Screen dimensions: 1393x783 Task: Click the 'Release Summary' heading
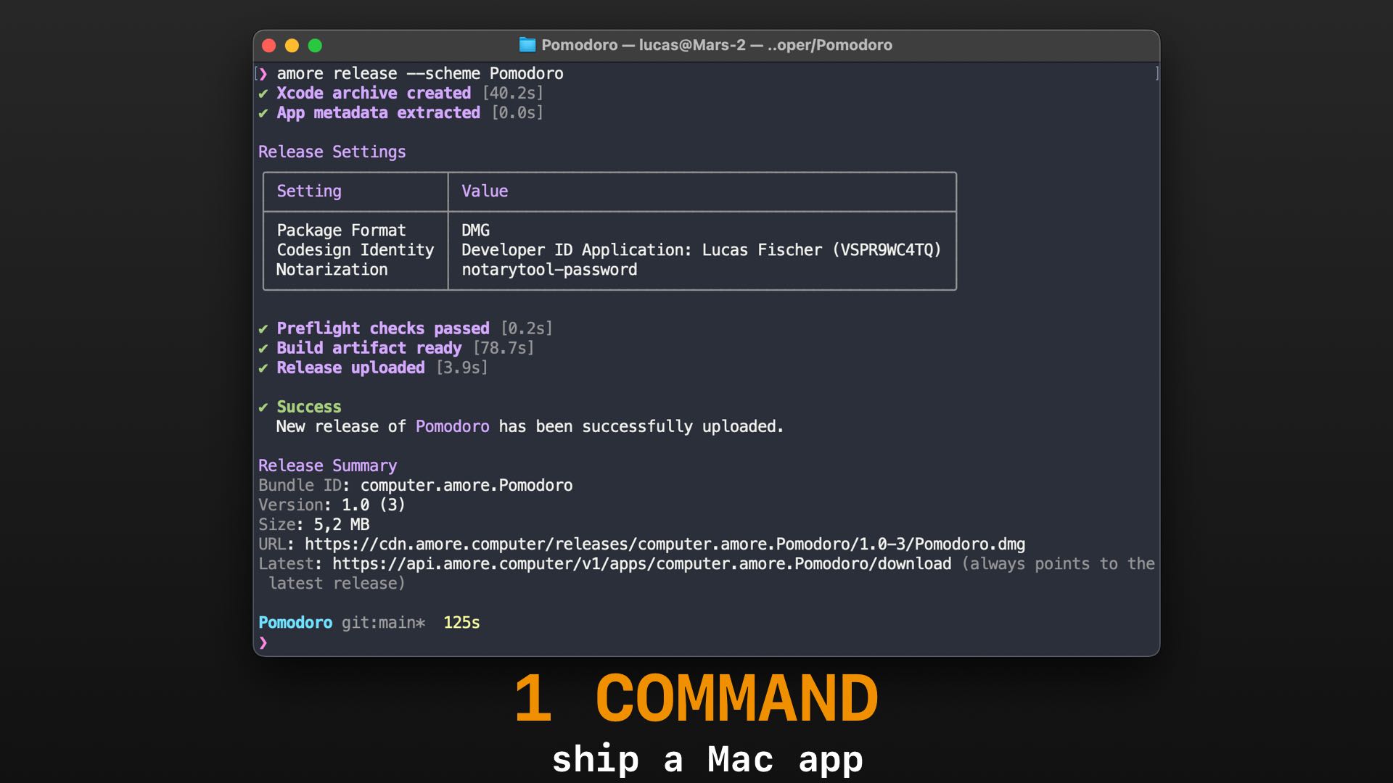[328, 465]
